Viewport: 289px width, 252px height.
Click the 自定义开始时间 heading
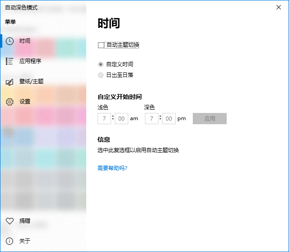pyautogui.click(x=120, y=97)
